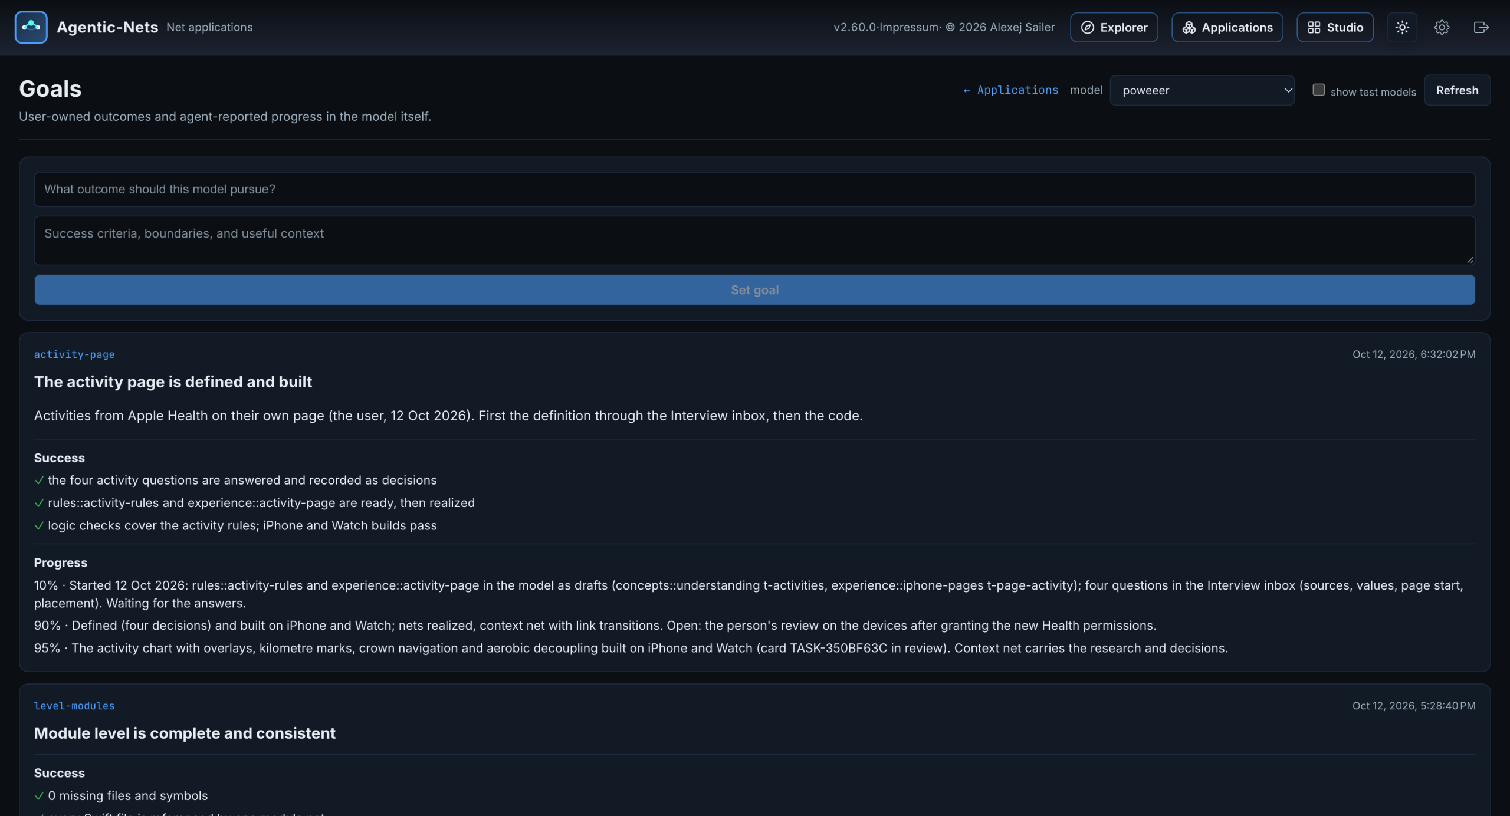
Task: Click the heading 'The activity page is defined and built'
Action: (173, 382)
